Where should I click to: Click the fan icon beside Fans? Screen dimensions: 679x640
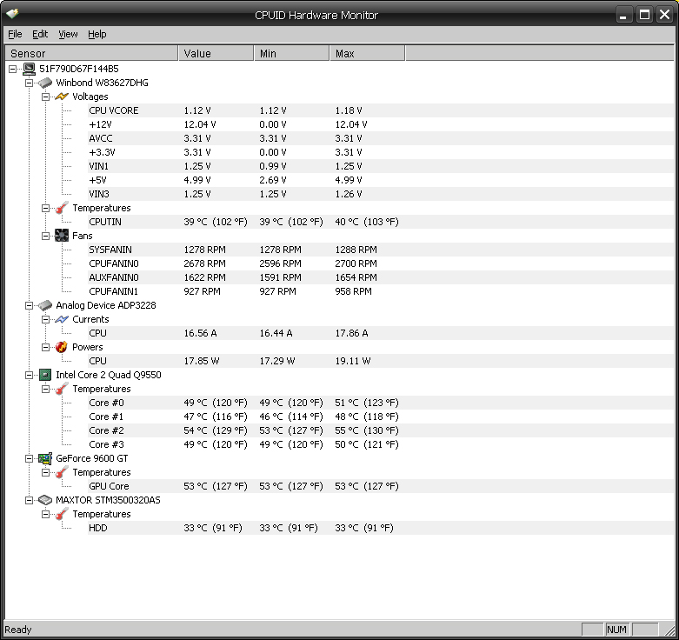click(62, 236)
